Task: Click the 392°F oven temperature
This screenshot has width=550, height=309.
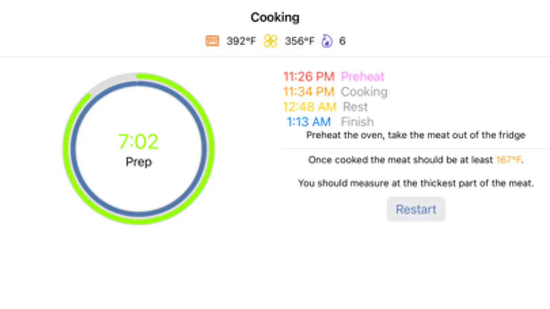Action: pos(241,41)
